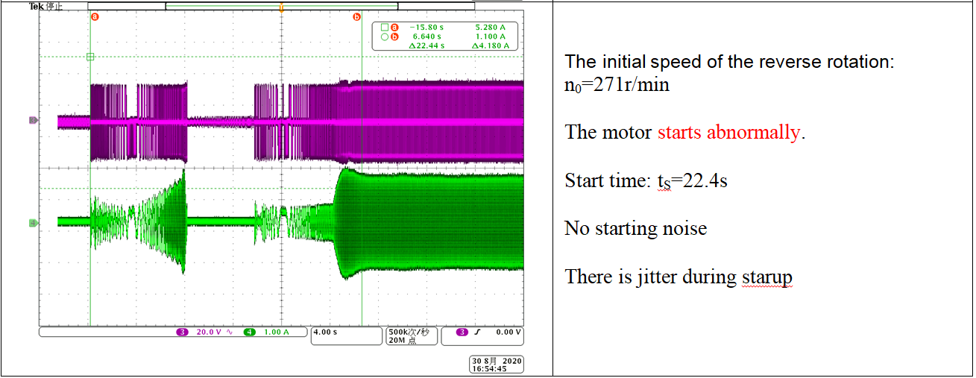Click the cursor b value 1.100 A
Screen dimensions: 976x378
[490, 36]
